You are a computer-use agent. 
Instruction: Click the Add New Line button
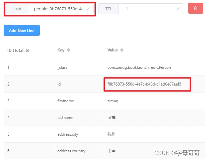pyautogui.click(x=22, y=31)
